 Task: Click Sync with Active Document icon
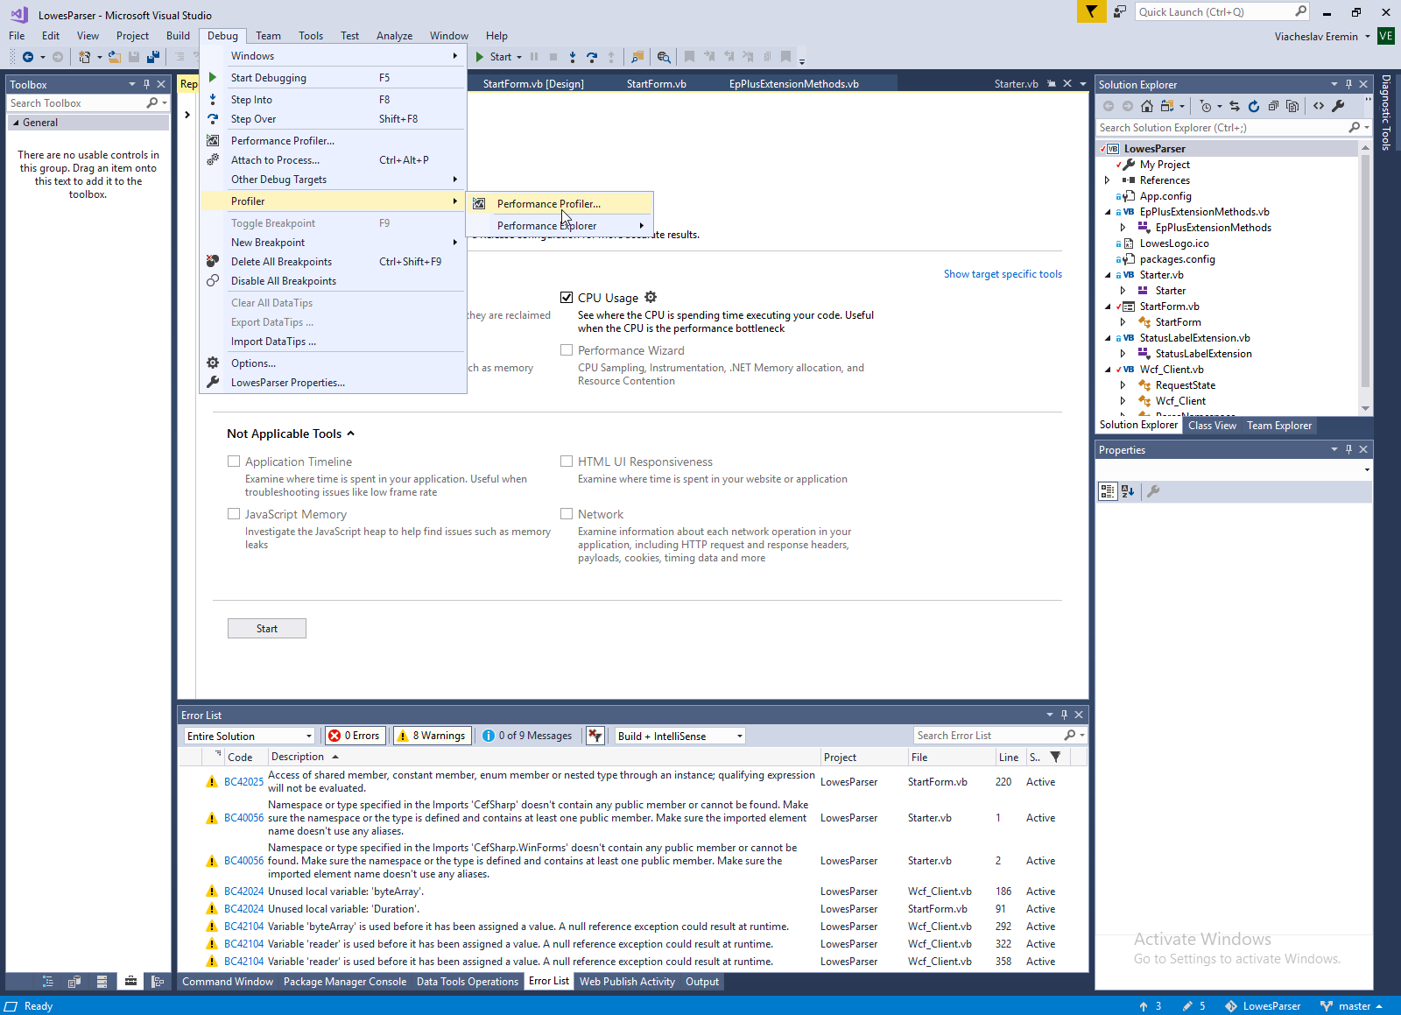(x=1235, y=106)
